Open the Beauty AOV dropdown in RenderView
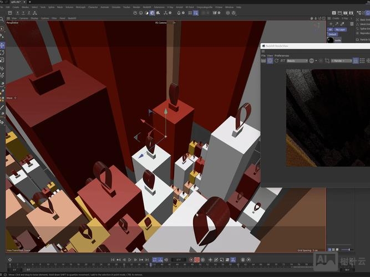 click(x=297, y=60)
